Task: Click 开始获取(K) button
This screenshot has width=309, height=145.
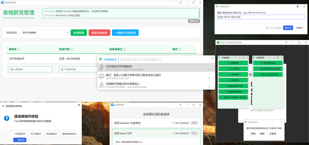Action: pyautogui.click(x=20, y=134)
